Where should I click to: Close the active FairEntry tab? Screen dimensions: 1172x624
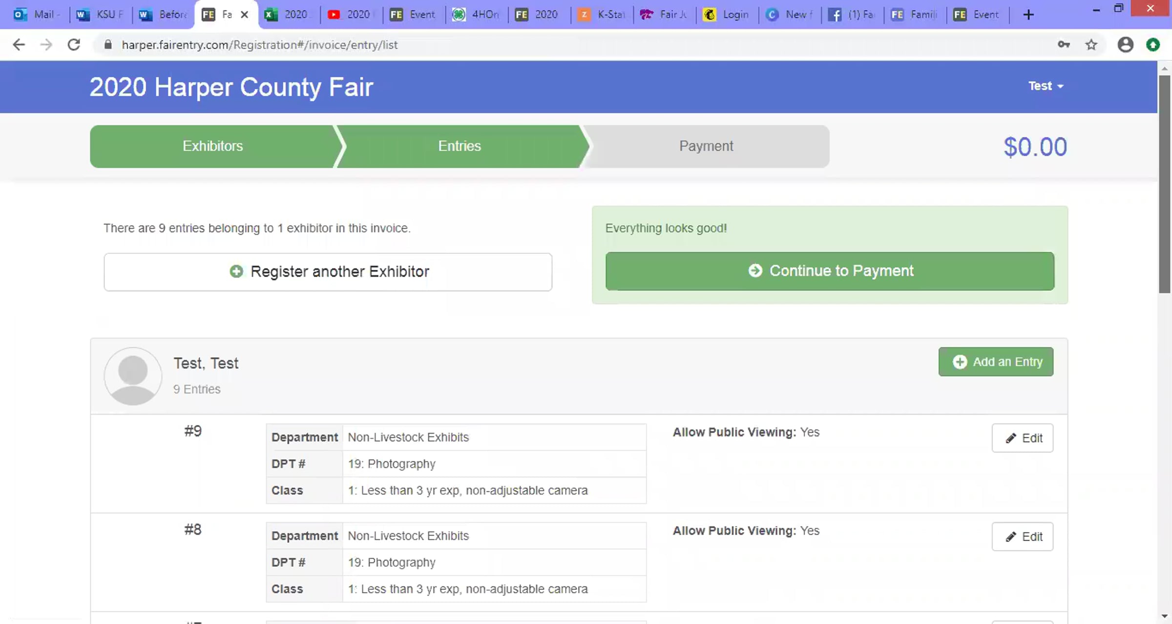click(x=245, y=15)
